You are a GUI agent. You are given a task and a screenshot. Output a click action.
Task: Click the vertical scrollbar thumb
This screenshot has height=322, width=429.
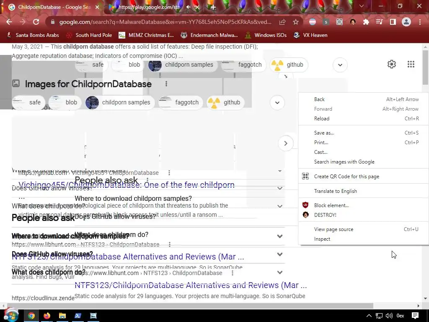point(425,68)
